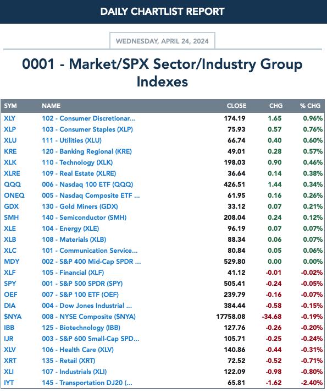Open the XLY symbol link
Viewport: 327px width, 391px height.
9,118
